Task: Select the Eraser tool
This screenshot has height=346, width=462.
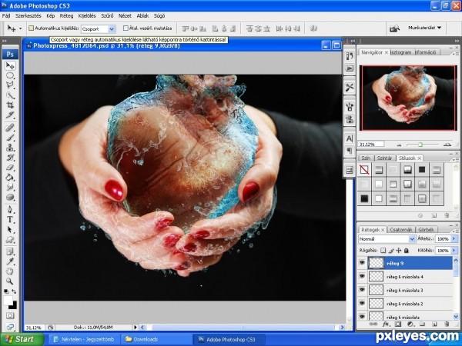Action: tap(10, 168)
